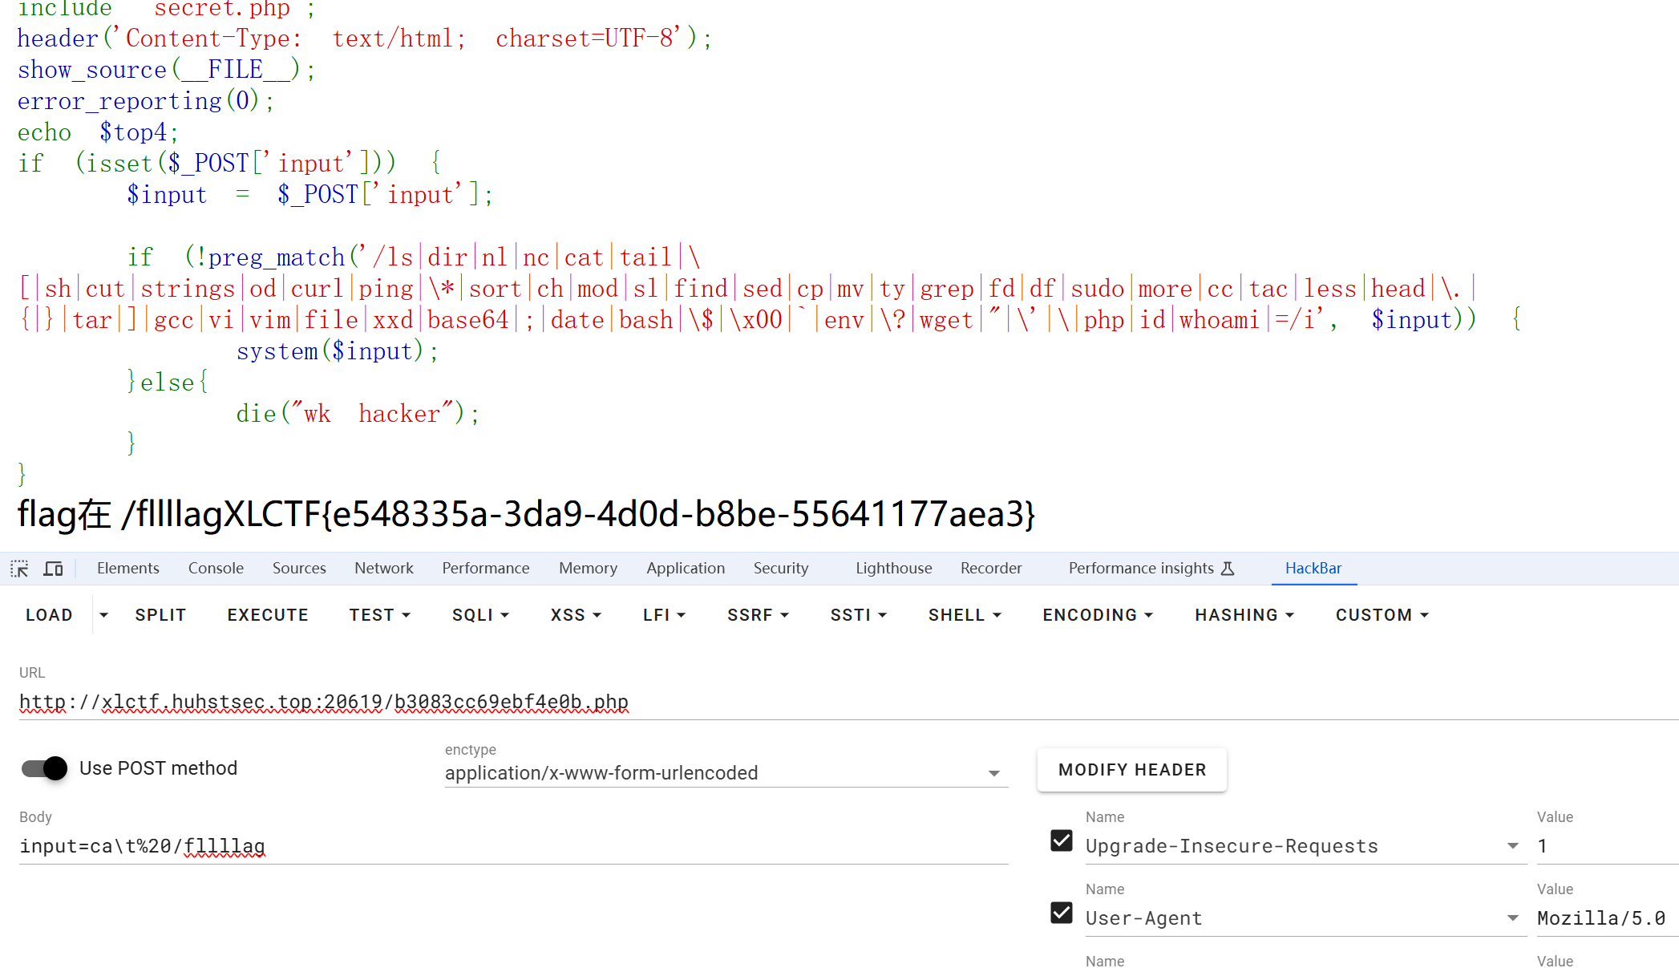Click the Performance insights flask icon
The image size is (1679, 968).
pyautogui.click(x=1228, y=569)
